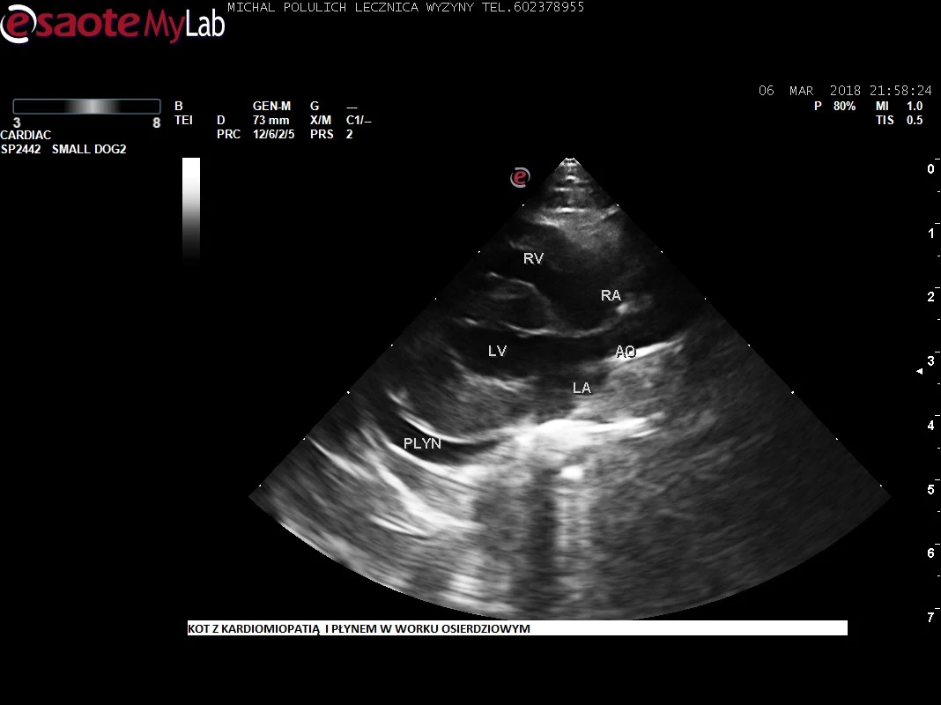This screenshot has height=705, width=941.
Task: Click the frequency range bar from 3 to 8
Action: tap(86, 107)
